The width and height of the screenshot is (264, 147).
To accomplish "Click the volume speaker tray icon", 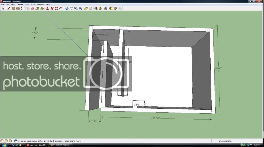I will click(x=251, y=145).
